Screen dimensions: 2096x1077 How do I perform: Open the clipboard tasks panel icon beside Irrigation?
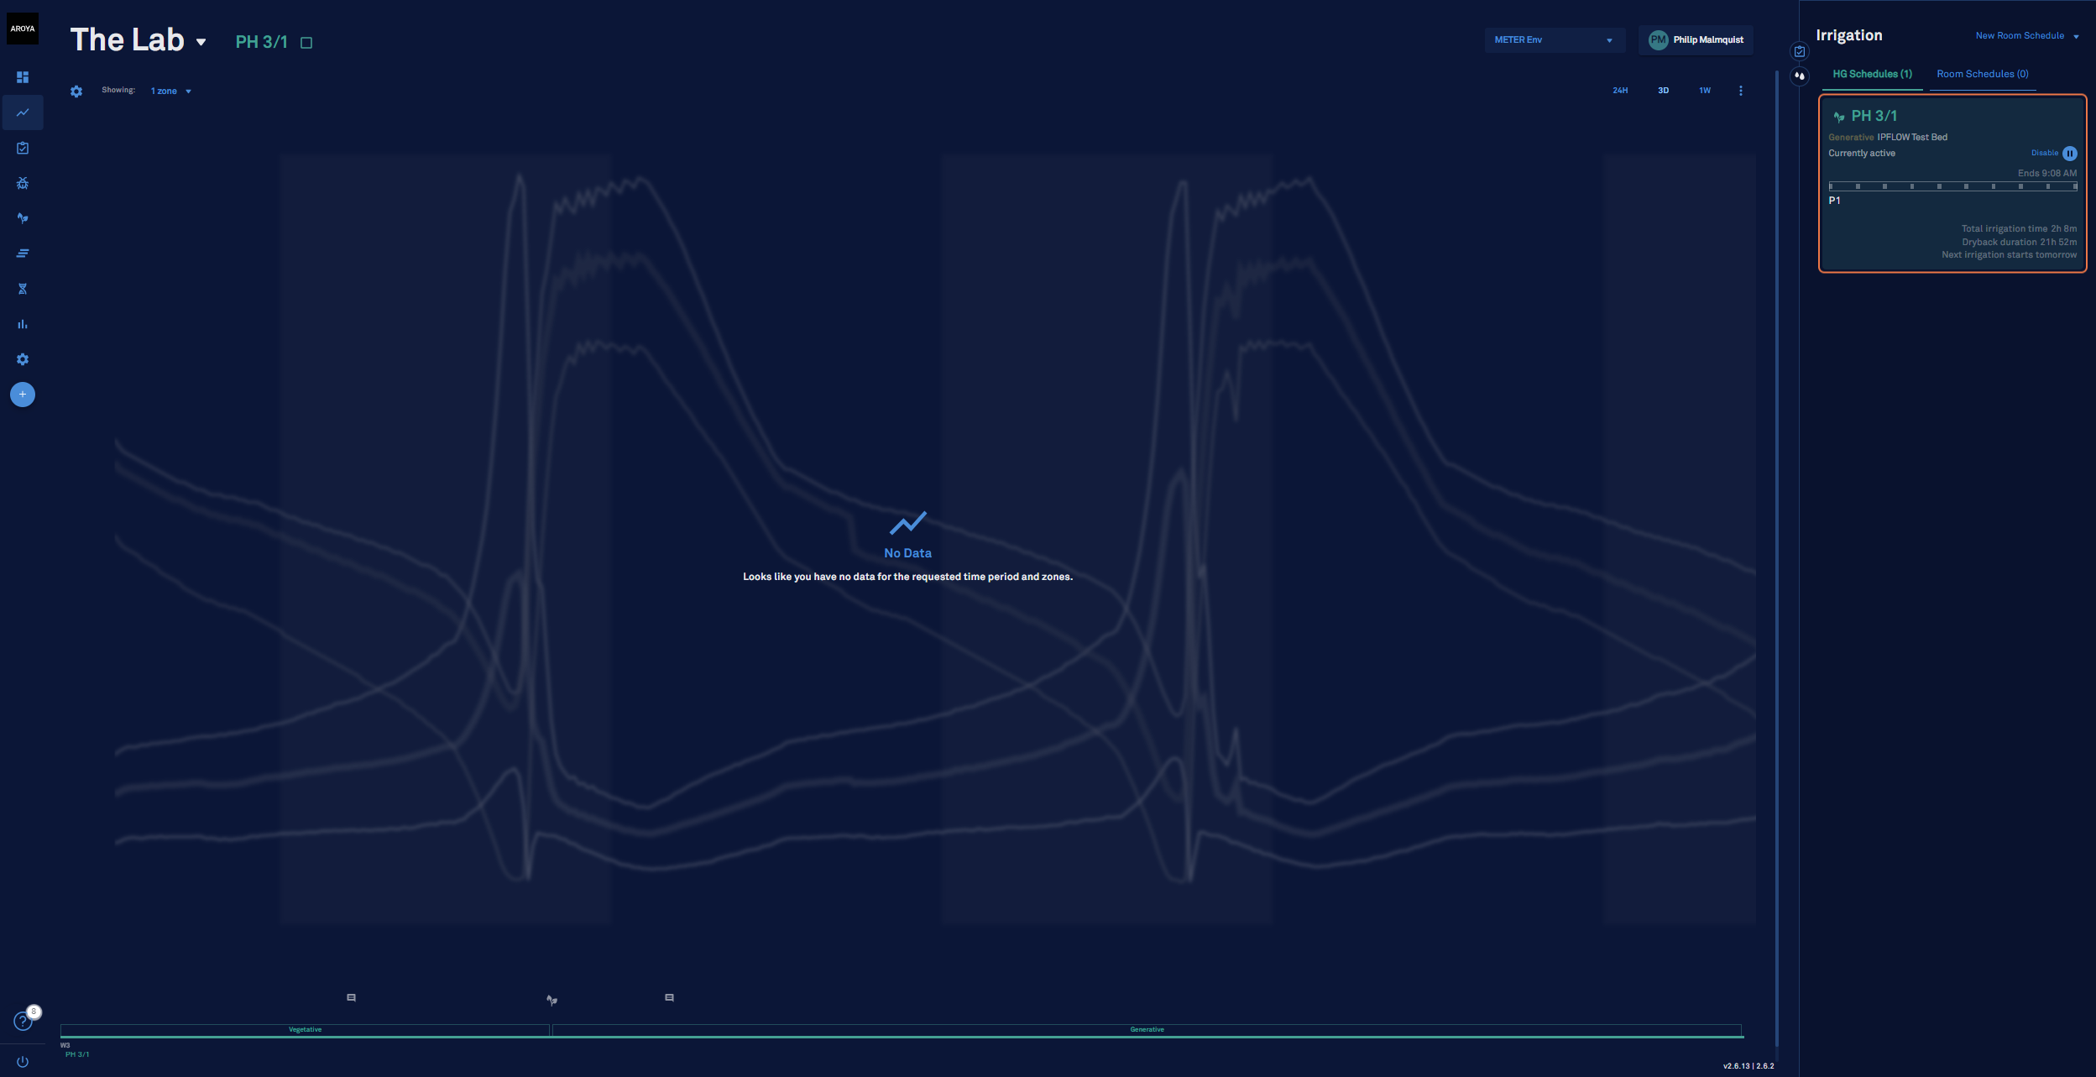[x=1800, y=51]
